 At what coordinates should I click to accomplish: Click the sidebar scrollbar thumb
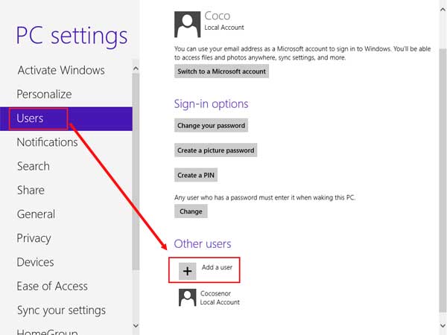click(x=136, y=171)
